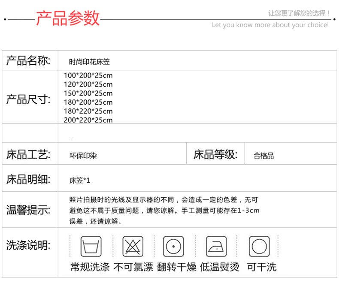Click the 合格品 grade value
339x301 pixels.
coord(263,156)
